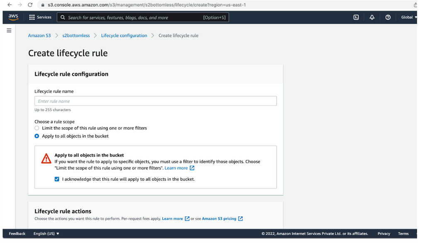This screenshot has width=425, height=246.
Task: Click the AWS services search box
Action: [143, 17]
